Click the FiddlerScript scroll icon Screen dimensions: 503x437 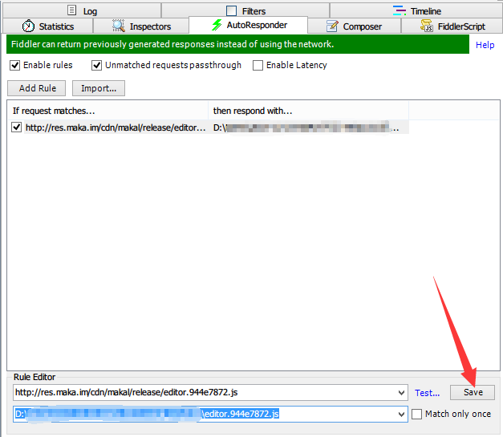tap(427, 26)
